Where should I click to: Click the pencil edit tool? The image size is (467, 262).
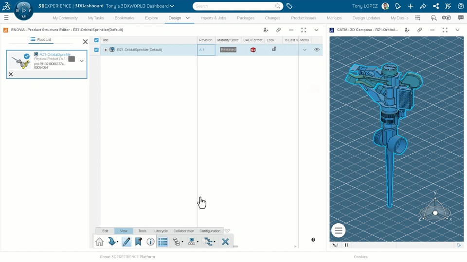126,242
